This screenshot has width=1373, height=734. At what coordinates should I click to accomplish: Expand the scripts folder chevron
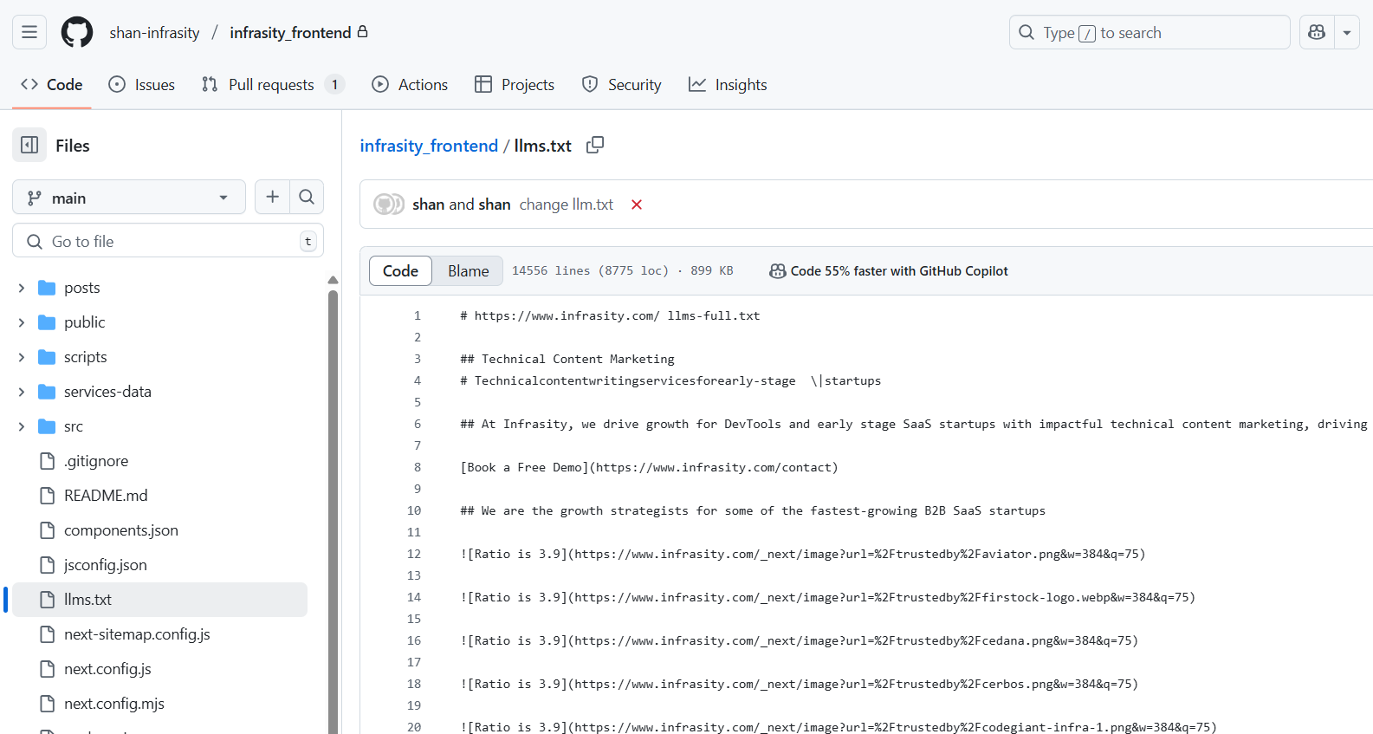pos(22,357)
